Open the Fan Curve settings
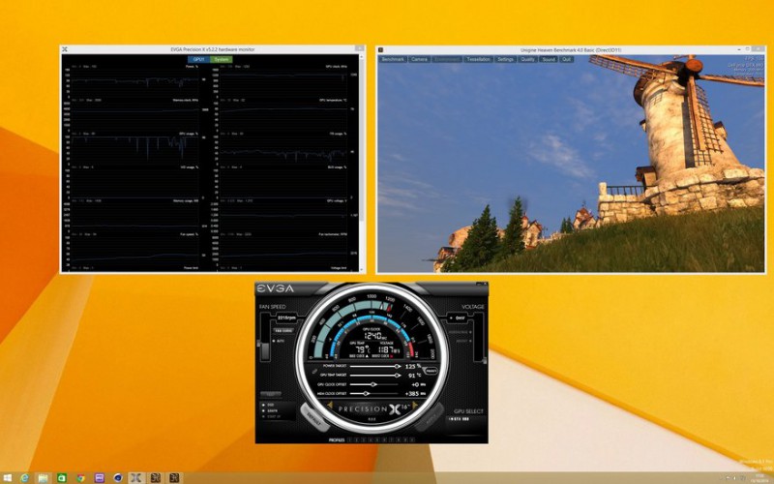 (283, 330)
